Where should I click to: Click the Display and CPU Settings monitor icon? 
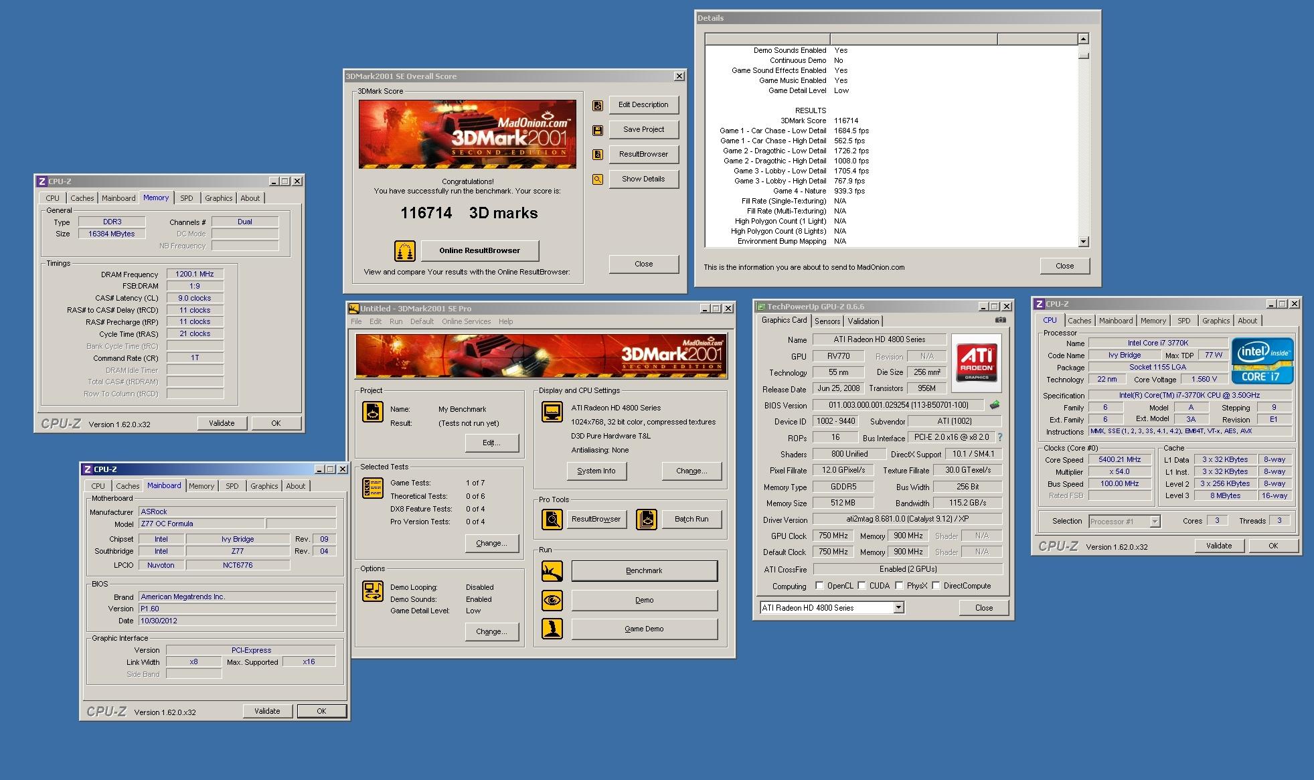coord(552,412)
